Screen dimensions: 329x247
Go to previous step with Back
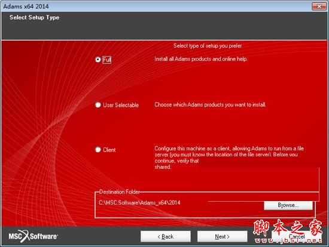tap(166, 236)
